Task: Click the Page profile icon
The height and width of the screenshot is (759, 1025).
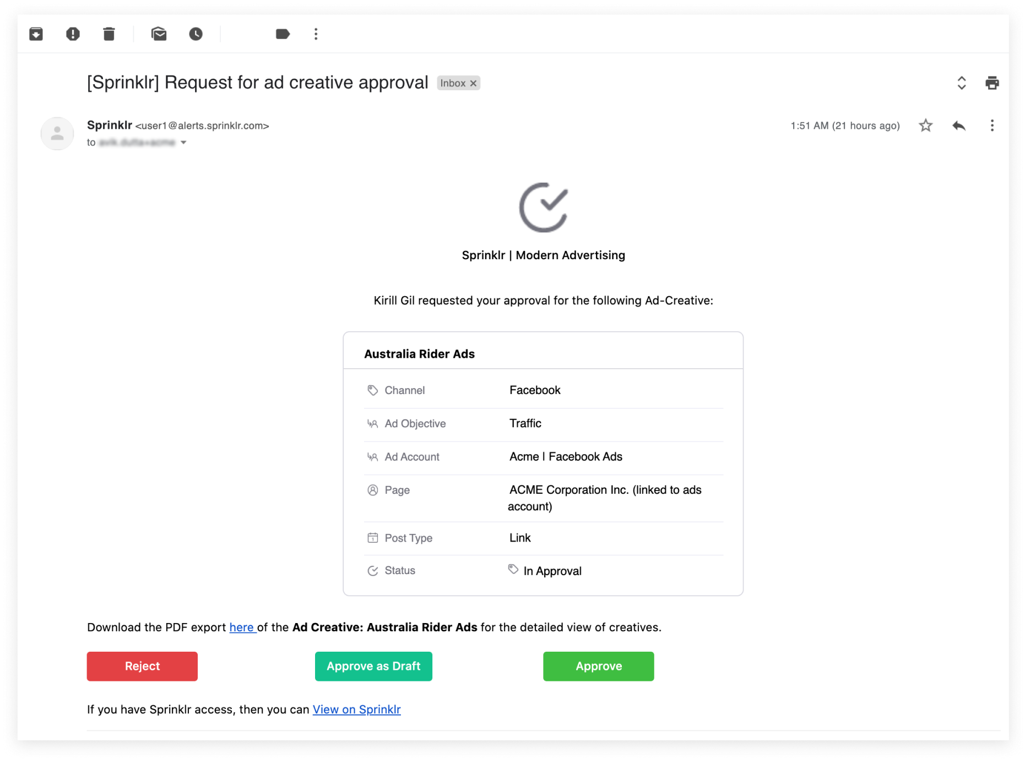Action: 373,490
